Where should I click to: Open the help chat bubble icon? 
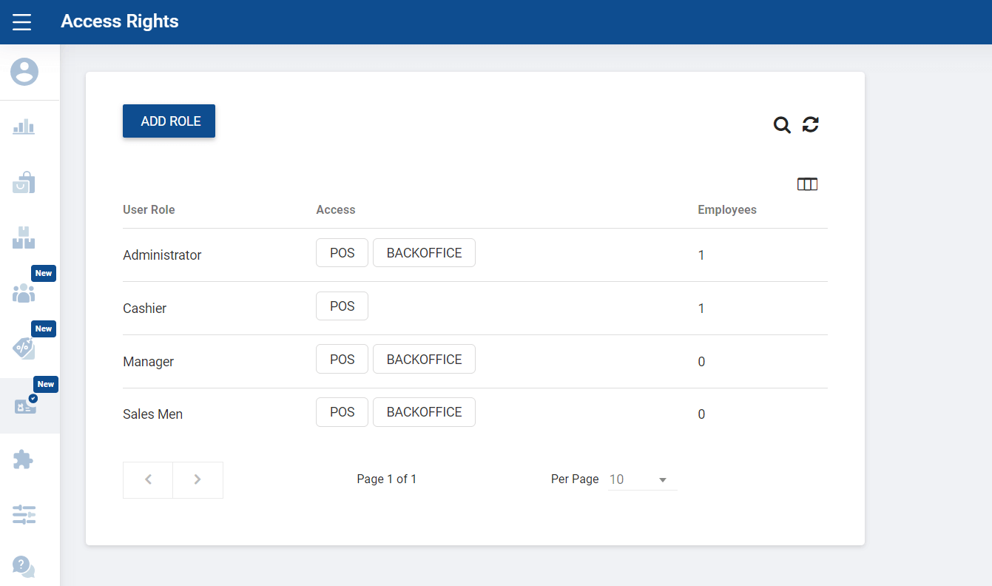point(24,568)
